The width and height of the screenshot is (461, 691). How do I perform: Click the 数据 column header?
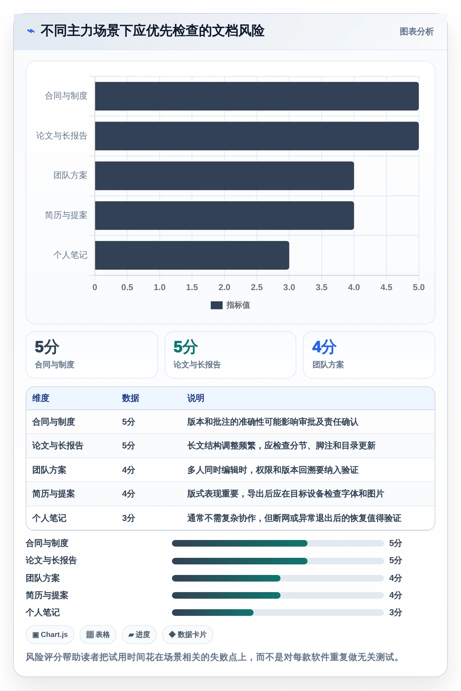pos(131,398)
